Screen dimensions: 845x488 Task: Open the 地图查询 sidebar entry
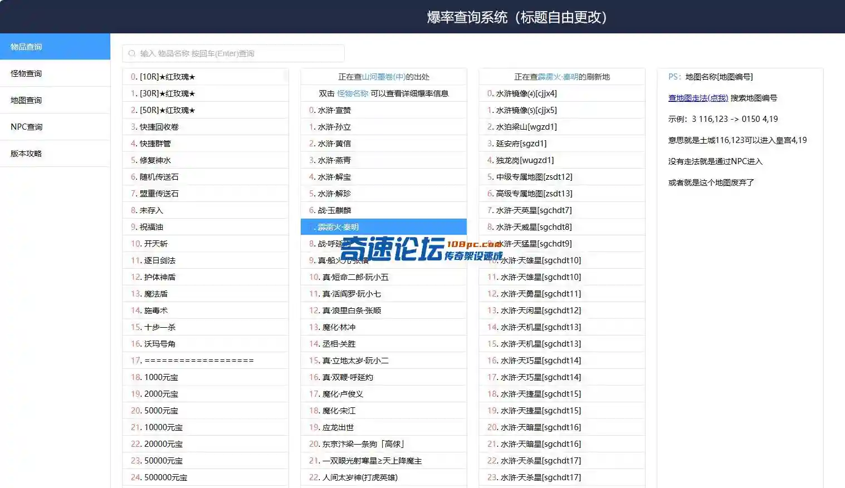point(55,100)
